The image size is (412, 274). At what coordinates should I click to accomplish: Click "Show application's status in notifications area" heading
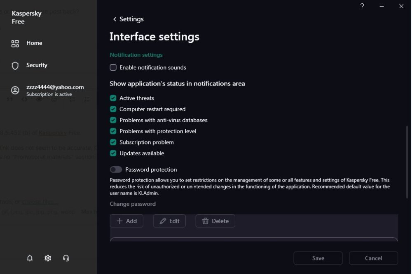click(x=177, y=84)
